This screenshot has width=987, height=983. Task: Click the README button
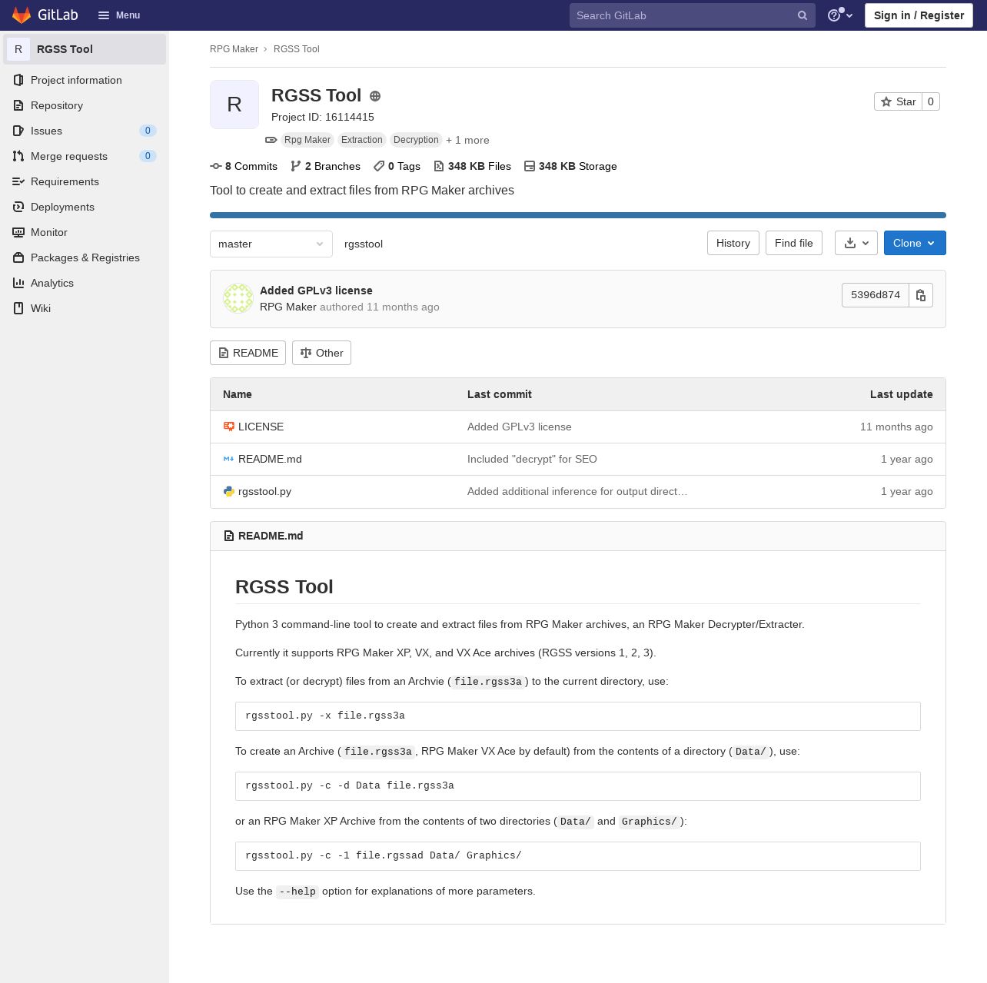pos(248,353)
